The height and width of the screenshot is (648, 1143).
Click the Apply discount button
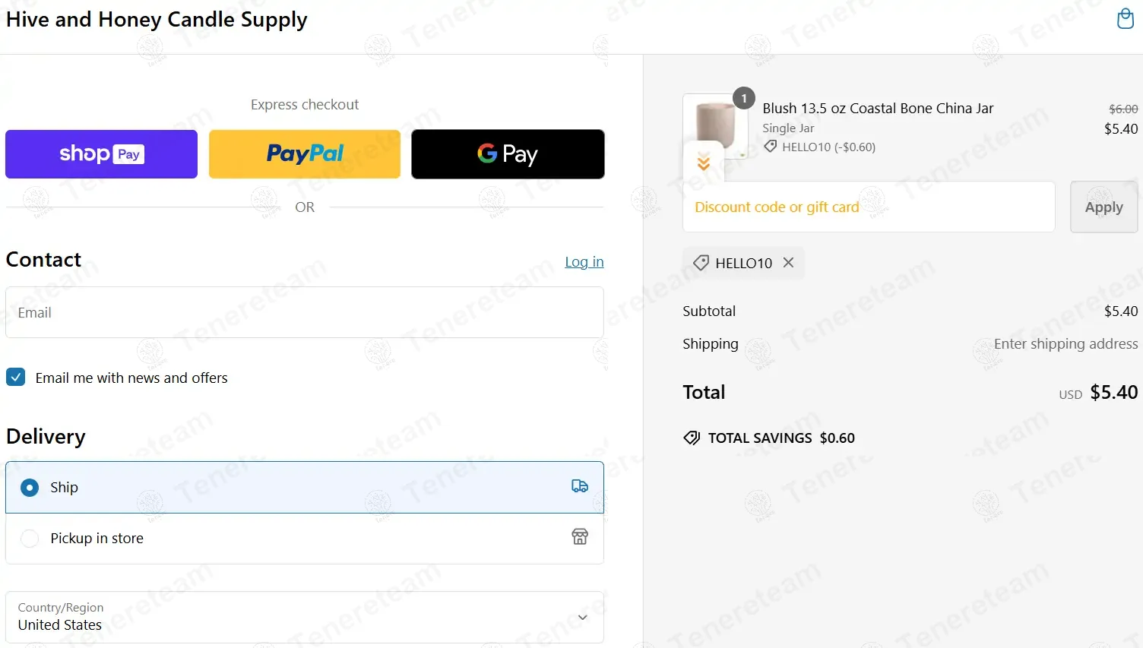pos(1103,207)
